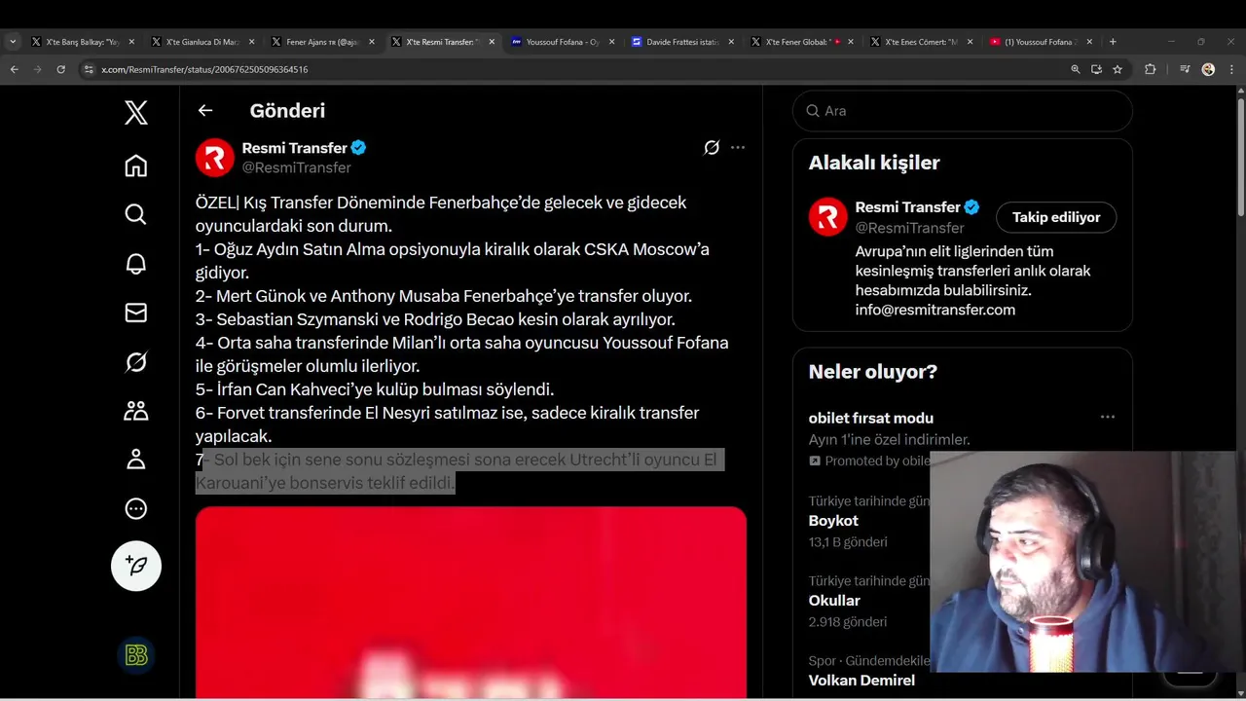Open the Extensions puzzle icon
This screenshot has width=1246, height=701.
(1150, 69)
